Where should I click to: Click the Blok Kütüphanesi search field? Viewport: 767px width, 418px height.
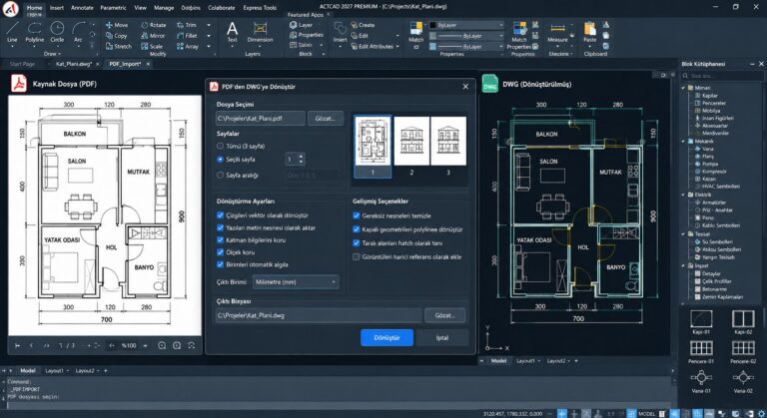[x=722, y=76]
